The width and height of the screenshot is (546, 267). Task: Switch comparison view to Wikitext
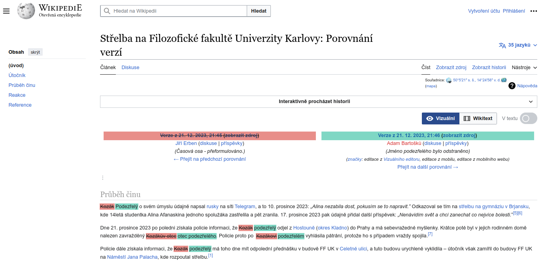[x=478, y=118]
